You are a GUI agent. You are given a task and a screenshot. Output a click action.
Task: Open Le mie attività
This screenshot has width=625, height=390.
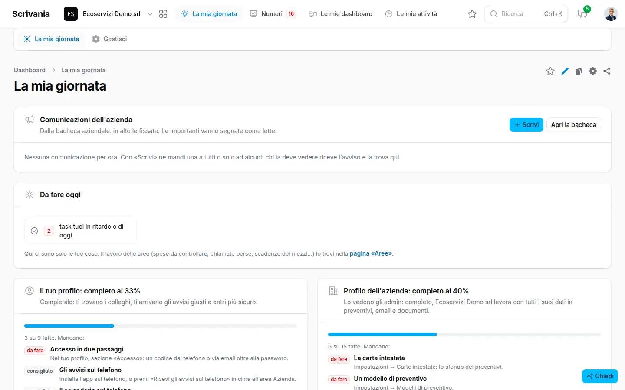pos(411,14)
